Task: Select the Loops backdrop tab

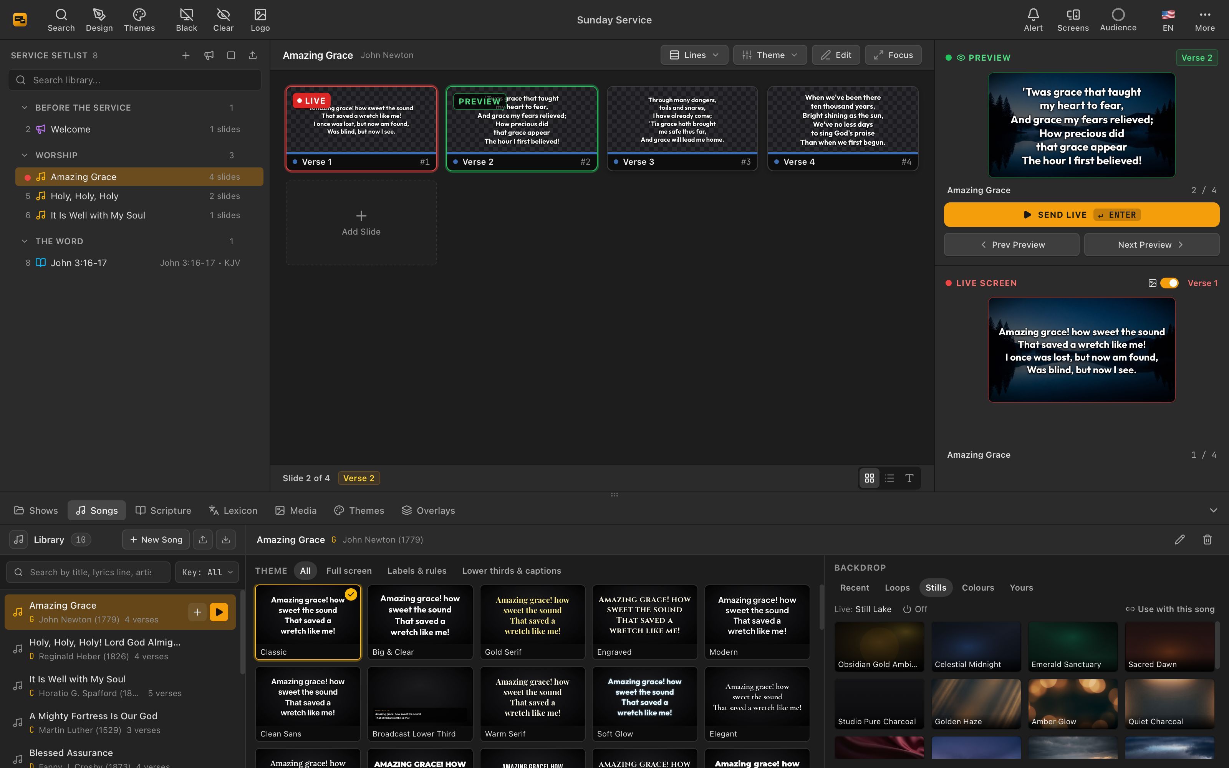Action: 897,588
